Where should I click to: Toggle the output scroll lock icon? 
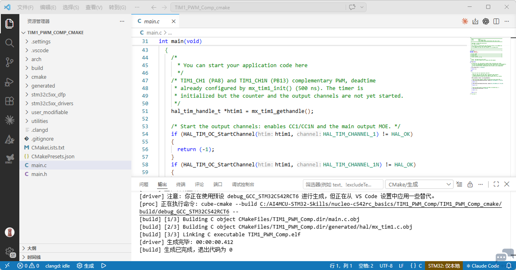click(x=470, y=184)
